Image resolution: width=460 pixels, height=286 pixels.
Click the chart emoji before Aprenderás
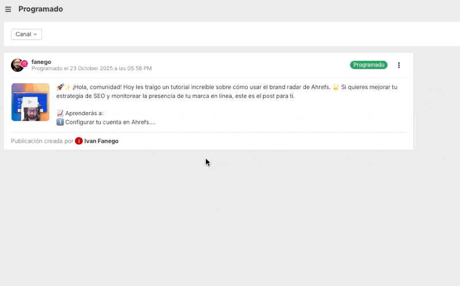coord(60,113)
